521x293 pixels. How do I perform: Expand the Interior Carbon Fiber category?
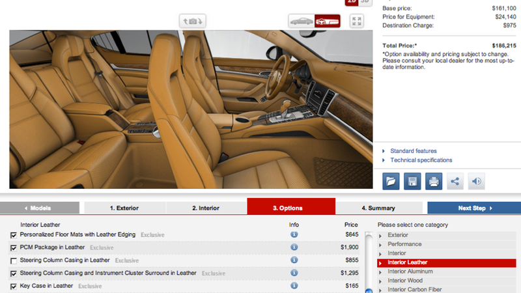coord(447,290)
